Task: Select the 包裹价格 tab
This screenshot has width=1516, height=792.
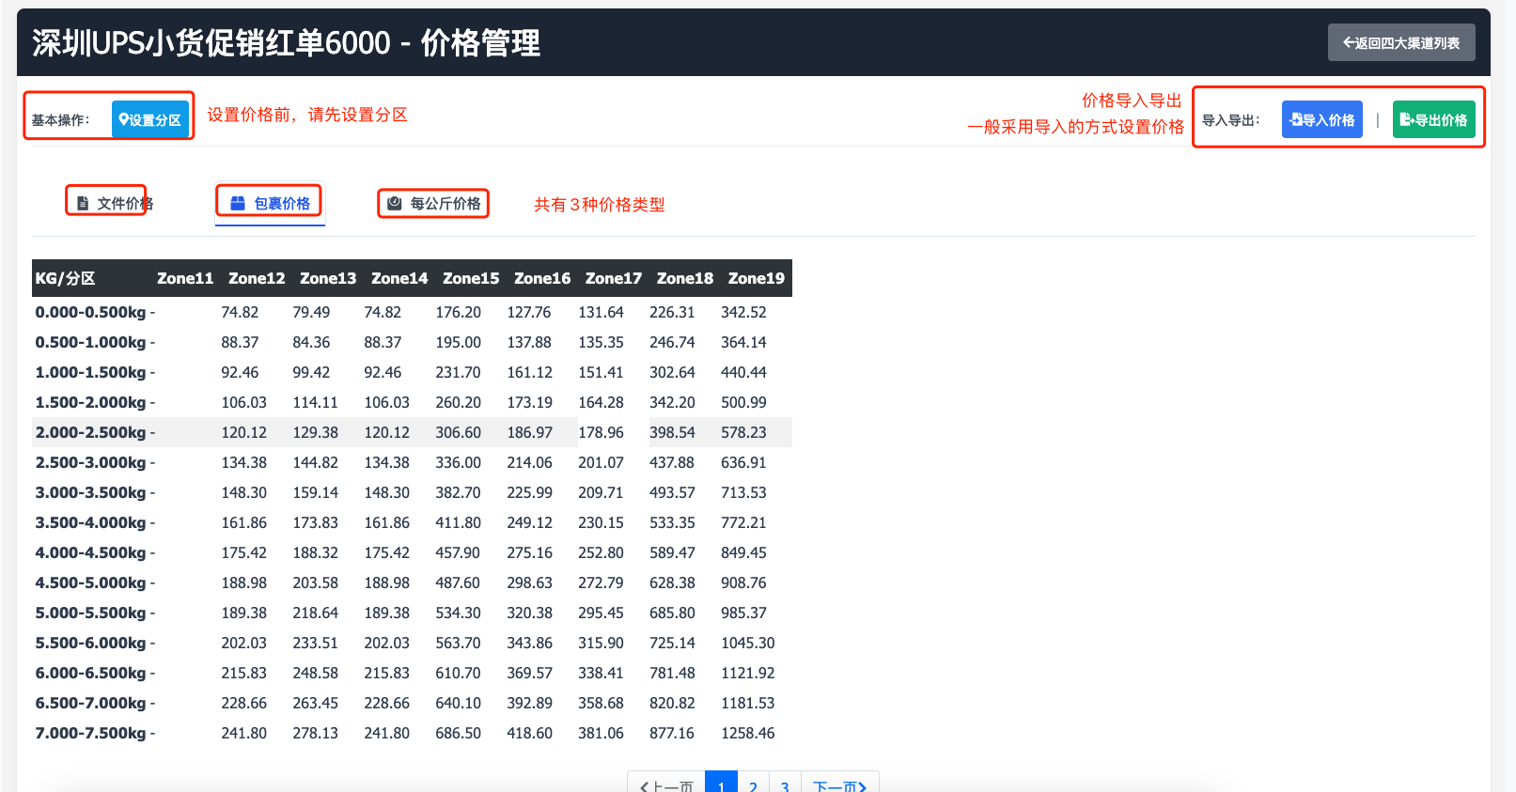Action: pos(270,203)
